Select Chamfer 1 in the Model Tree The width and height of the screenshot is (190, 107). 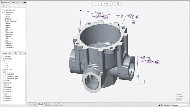pyautogui.click(x=10, y=47)
